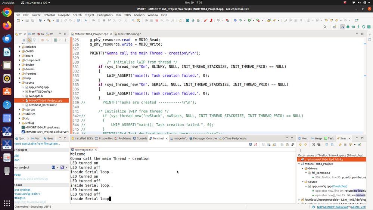Viewport: 373px width, 210px height.
Task: Open the green shield perspective icon
Action: click(364, 27)
